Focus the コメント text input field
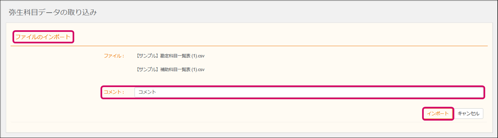 coord(309,92)
